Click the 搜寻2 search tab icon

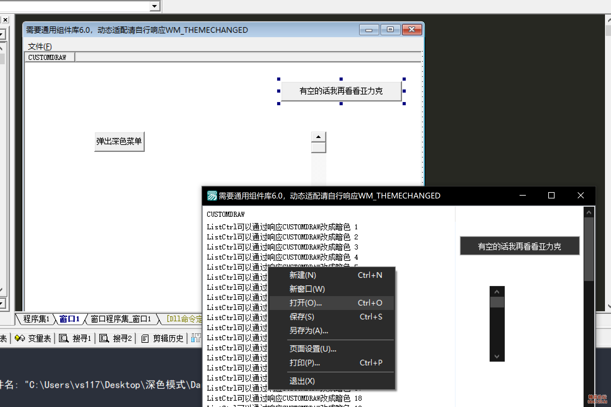coord(104,338)
